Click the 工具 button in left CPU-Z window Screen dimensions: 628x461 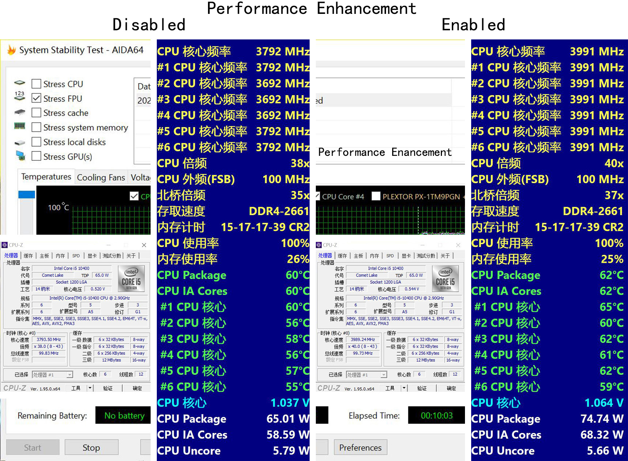76,388
